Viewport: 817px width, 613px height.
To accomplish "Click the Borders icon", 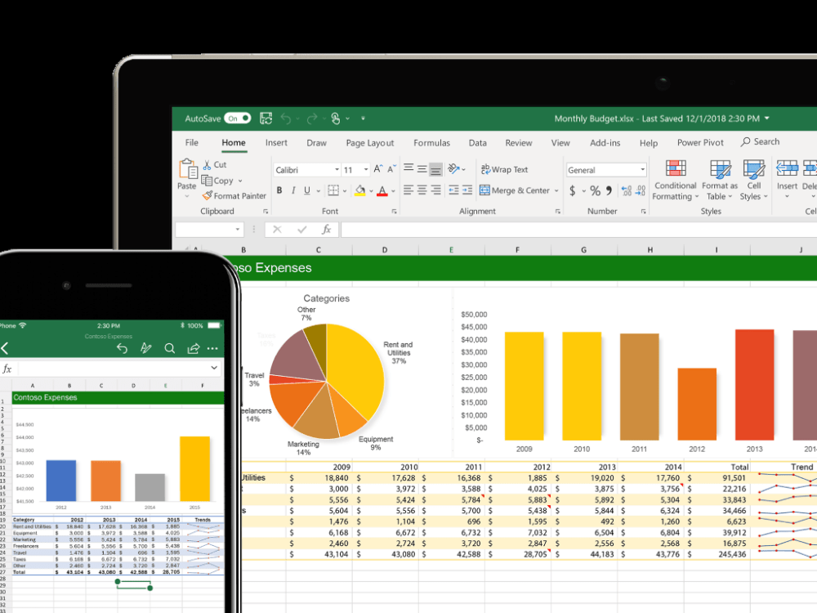I will click(x=333, y=190).
